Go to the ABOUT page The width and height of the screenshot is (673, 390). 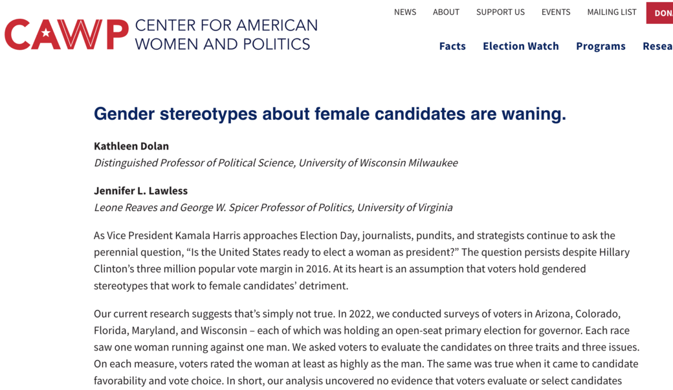446,12
